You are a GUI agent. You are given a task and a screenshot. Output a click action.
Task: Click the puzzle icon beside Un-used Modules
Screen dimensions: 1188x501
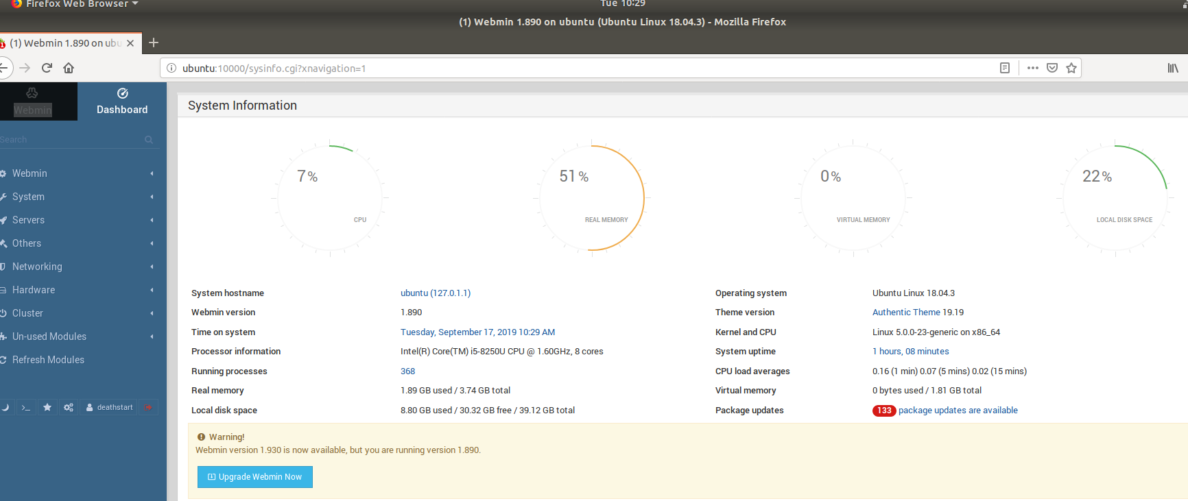pos(3,337)
